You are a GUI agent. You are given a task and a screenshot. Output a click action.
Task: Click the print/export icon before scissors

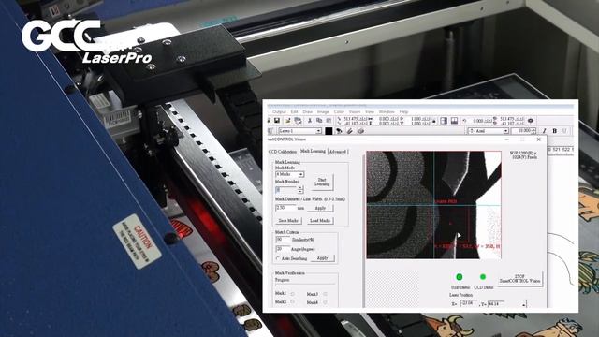[298, 121]
